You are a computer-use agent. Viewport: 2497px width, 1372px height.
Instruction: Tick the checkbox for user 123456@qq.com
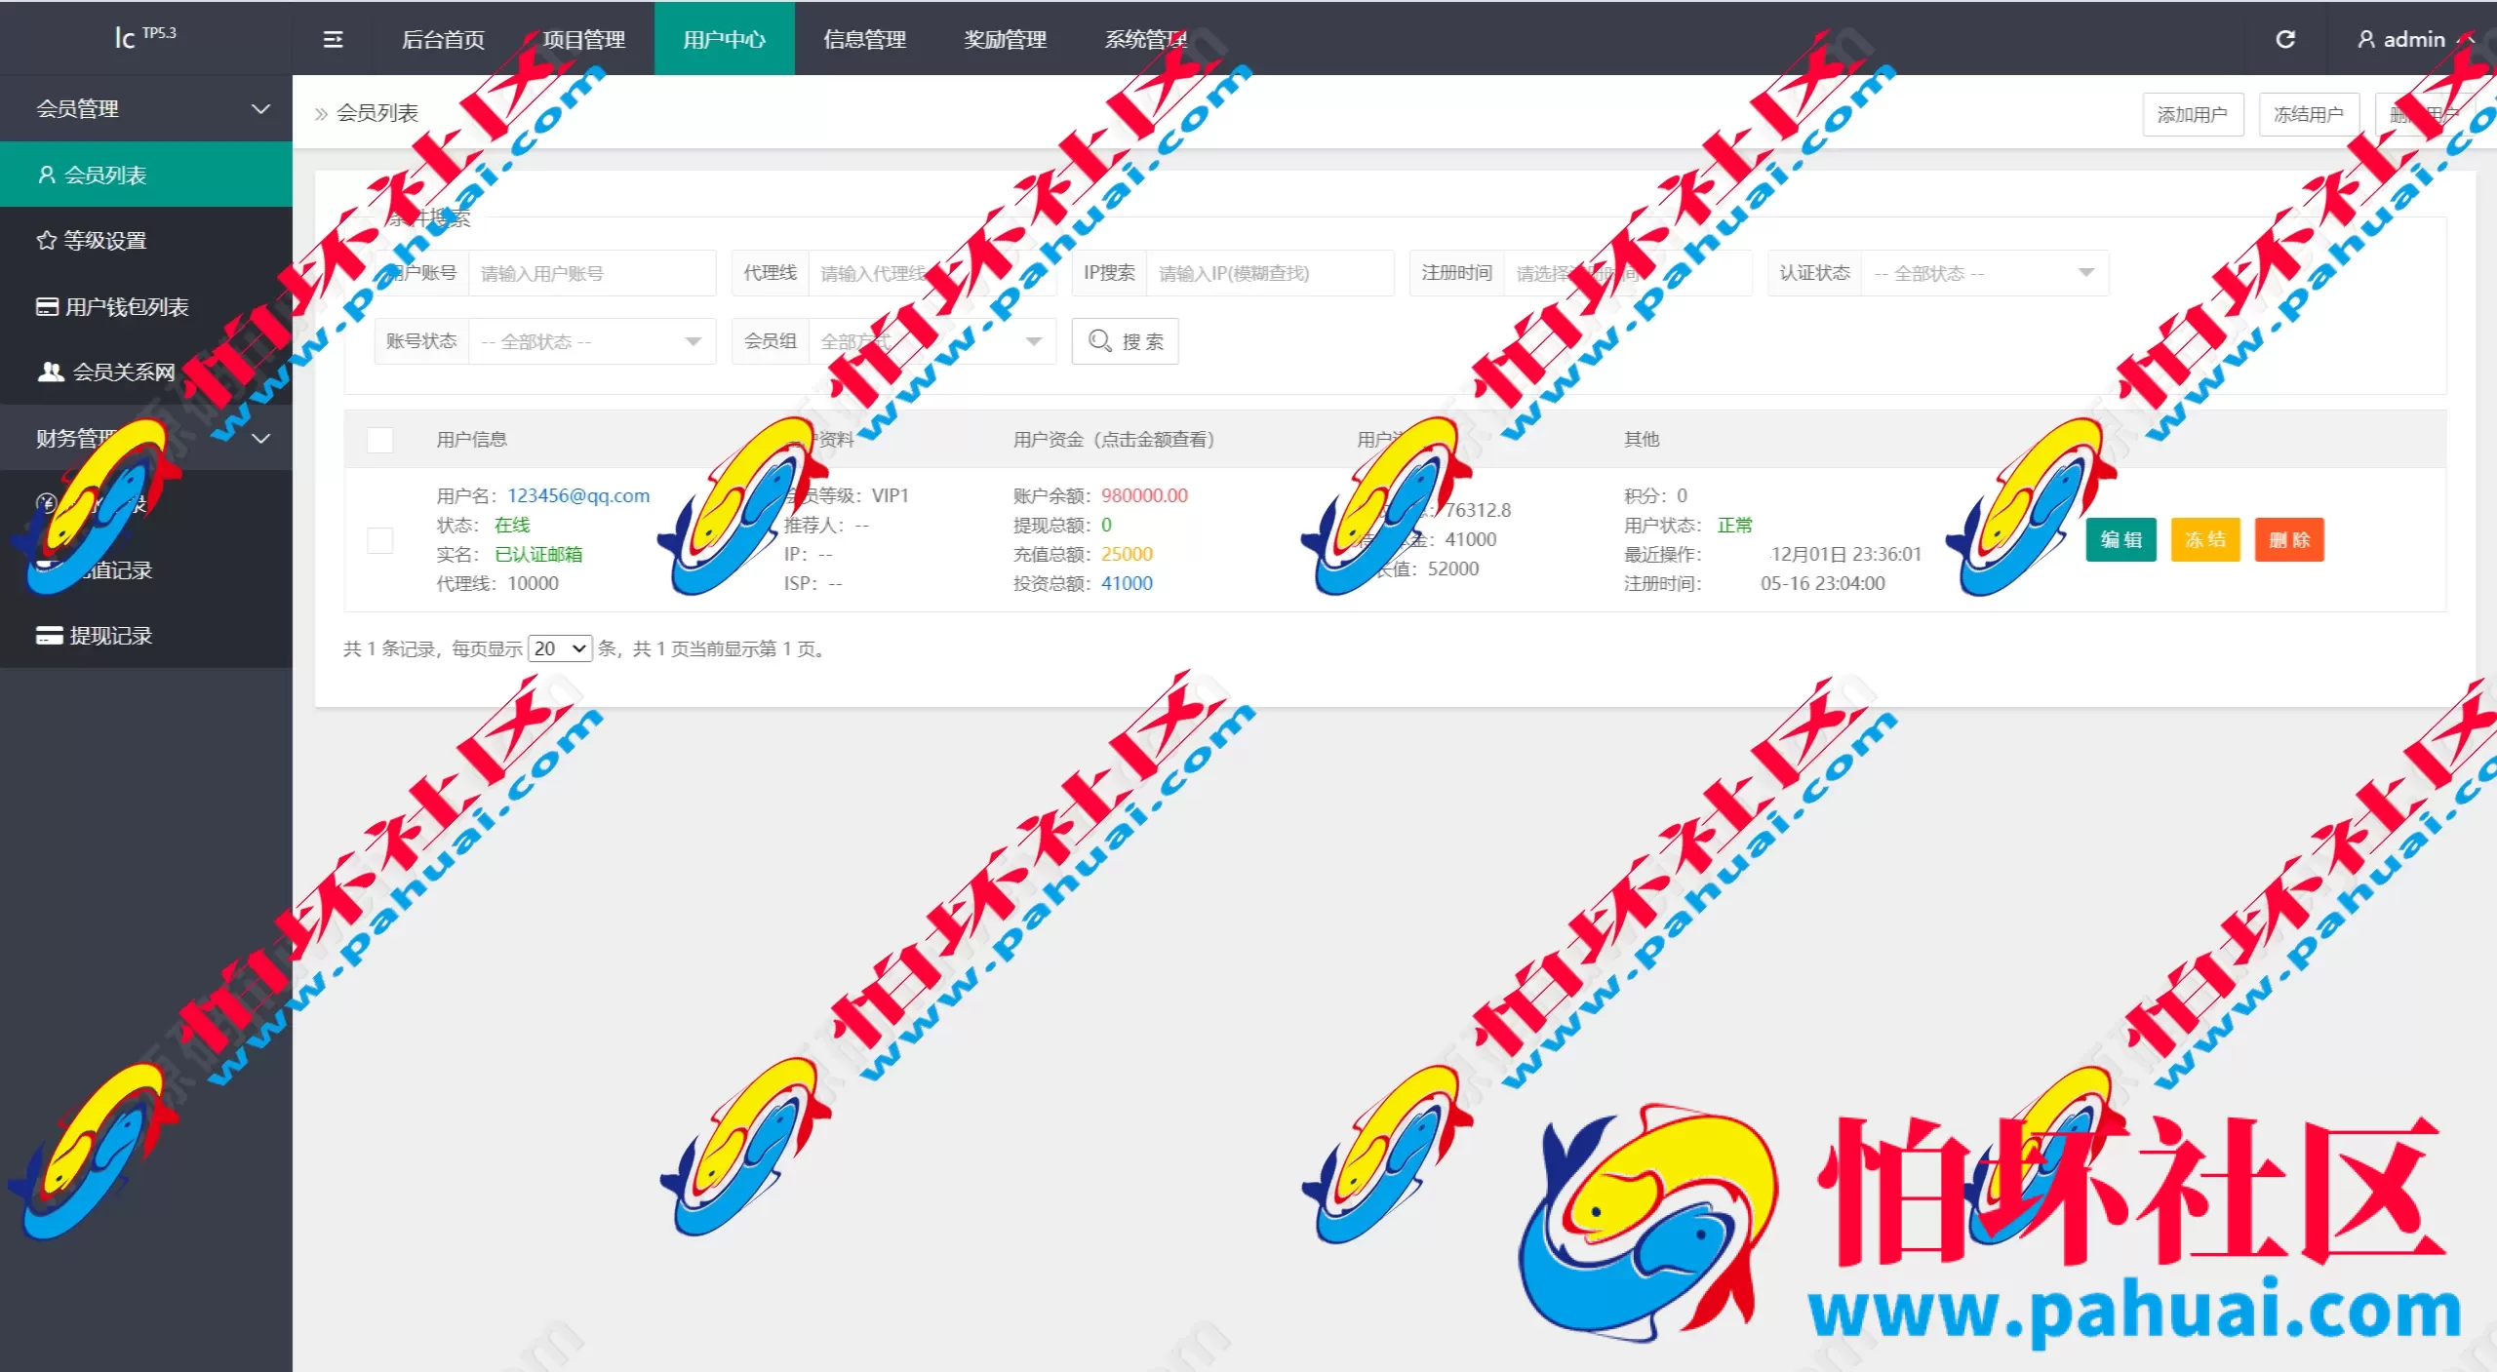[380, 540]
